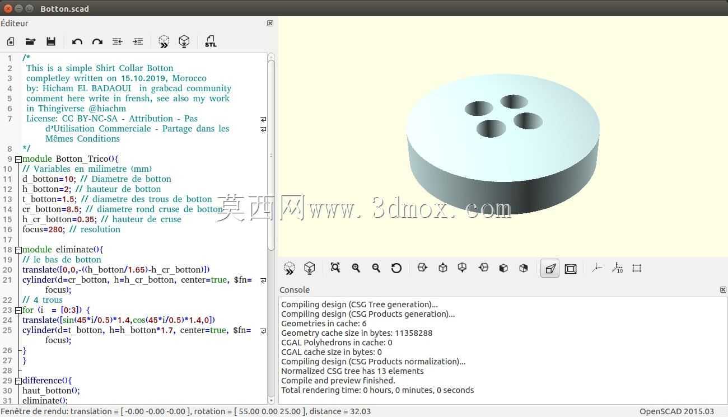Image resolution: width=728 pixels, height=417 pixels.
Task: Toggle Show Edges in the viewer
Action: (x=637, y=268)
